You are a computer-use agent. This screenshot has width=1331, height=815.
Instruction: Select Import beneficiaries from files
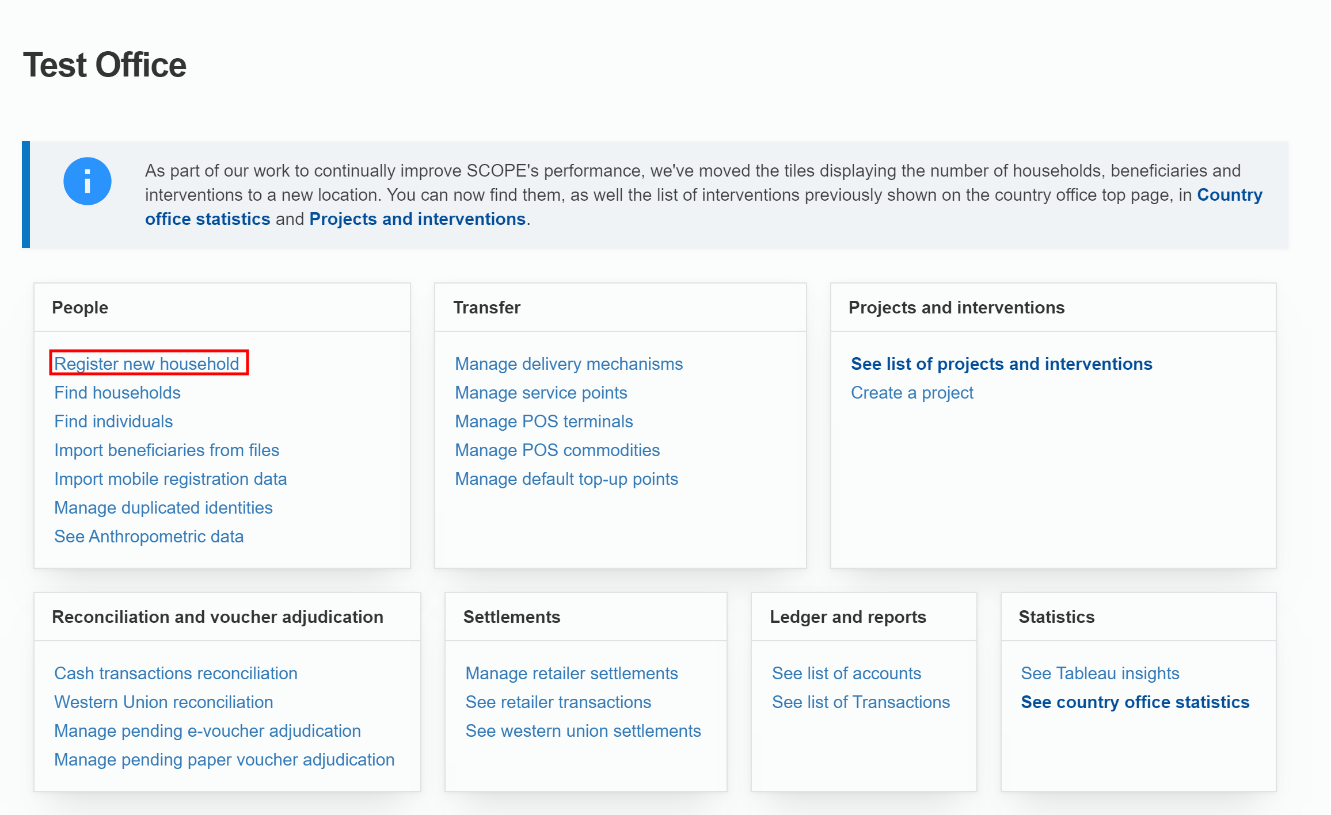coord(166,450)
